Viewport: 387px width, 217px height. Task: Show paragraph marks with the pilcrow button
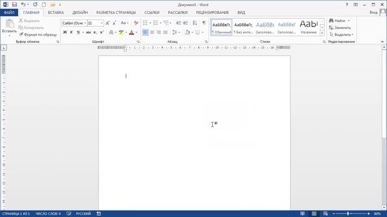(204, 23)
